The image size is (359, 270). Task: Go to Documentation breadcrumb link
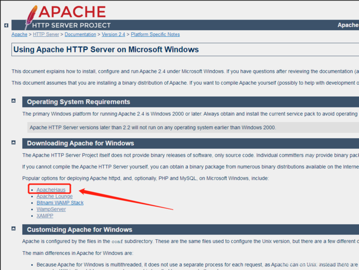(80, 35)
